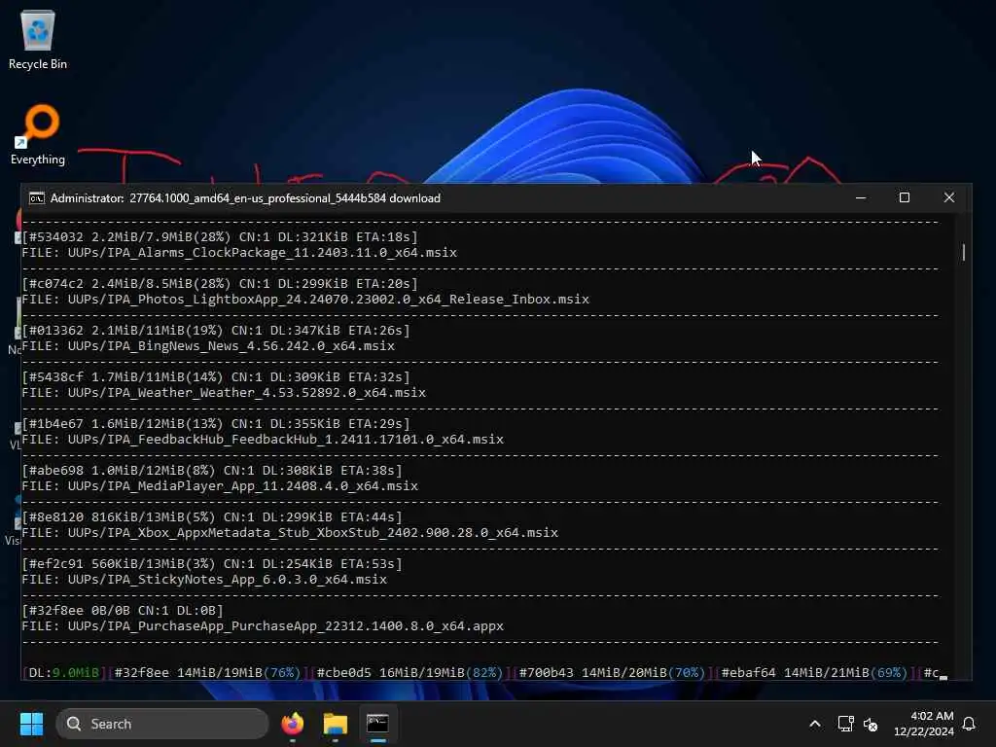Click the #700b43 14MiB/20MiB summary entry
The height and width of the screenshot is (747, 996).
coord(612,673)
